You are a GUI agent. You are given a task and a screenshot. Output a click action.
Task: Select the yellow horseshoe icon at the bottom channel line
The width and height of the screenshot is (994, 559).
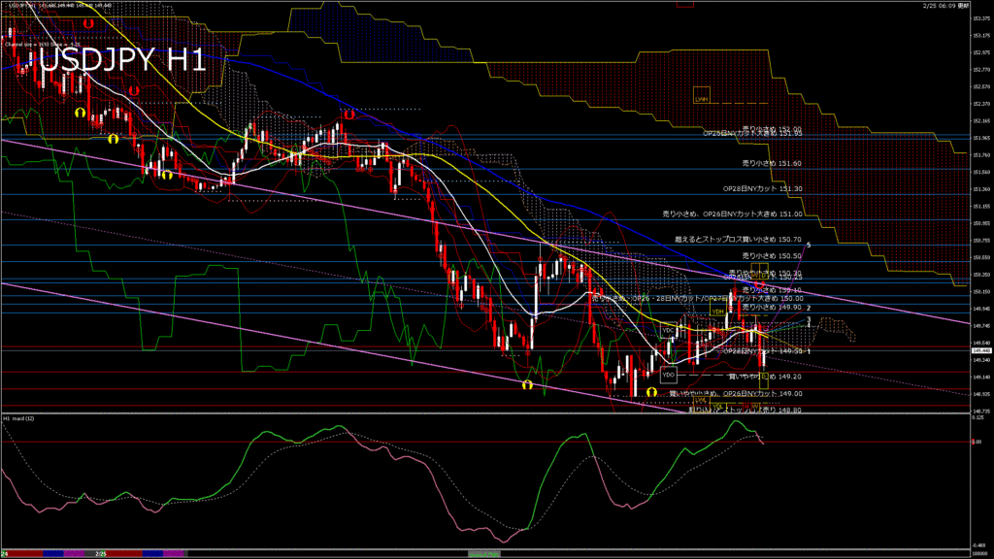point(527,385)
